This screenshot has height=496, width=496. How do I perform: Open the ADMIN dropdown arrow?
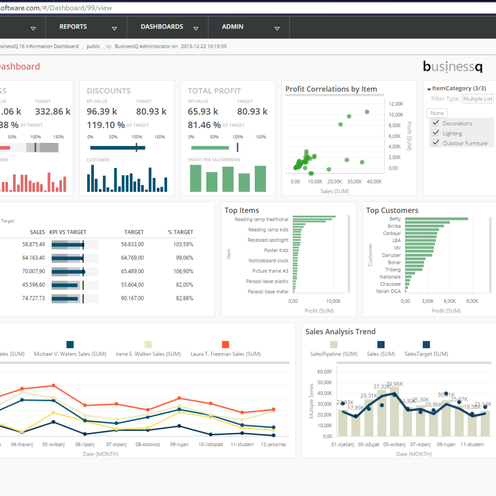click(x=277, y=28)
